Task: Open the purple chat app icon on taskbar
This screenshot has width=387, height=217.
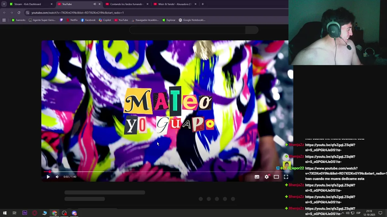Action: point(74,213)
